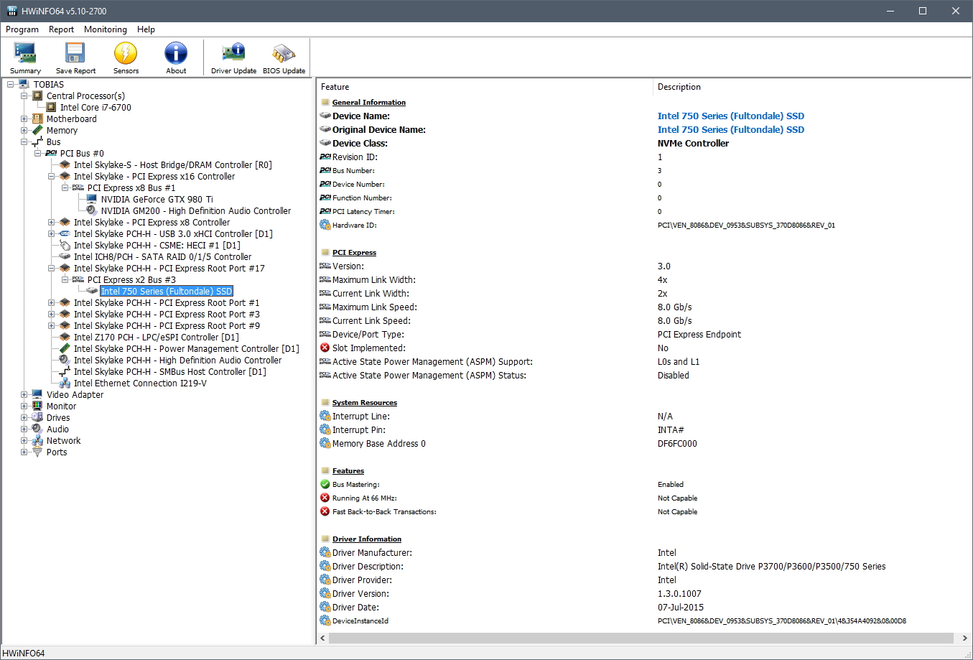
Task: Select SMBus Host Controller [D1] item
Action: pos(169,372)
